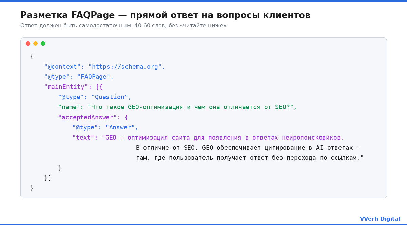
Task: Click the subtitle about 40-60 words answer
Action: coord(123,26)
